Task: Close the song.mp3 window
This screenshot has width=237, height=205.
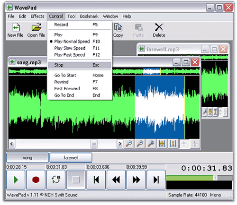Action: coord(195,62)
